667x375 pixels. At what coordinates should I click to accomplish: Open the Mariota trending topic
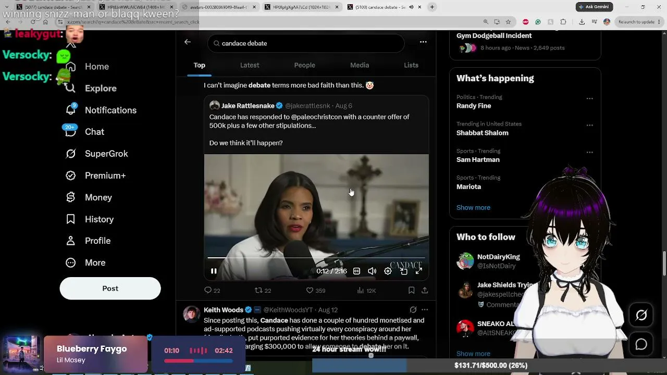(x=468, y=187)
